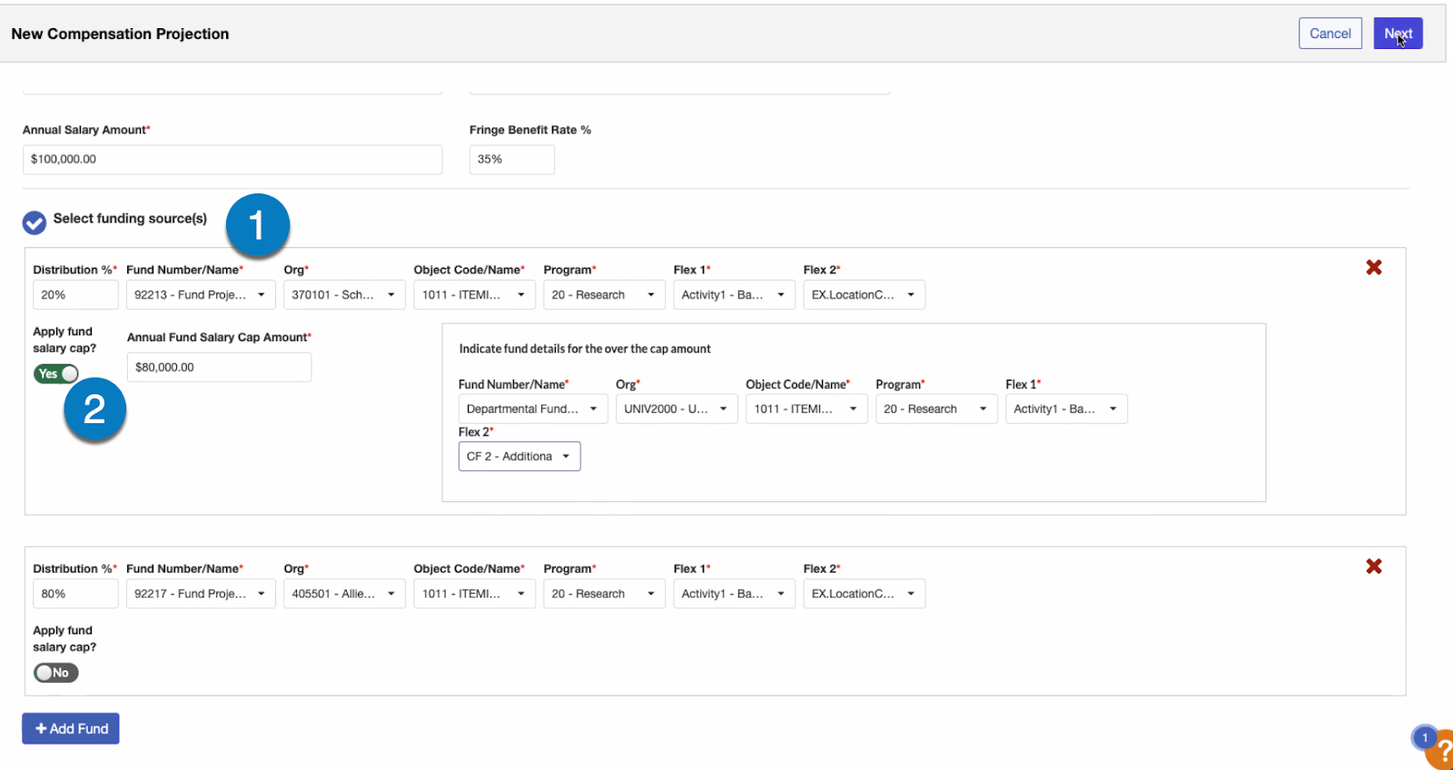Click the numbered step 1 marker
This screenshot has width=1453, height=770.
point(257,225)
